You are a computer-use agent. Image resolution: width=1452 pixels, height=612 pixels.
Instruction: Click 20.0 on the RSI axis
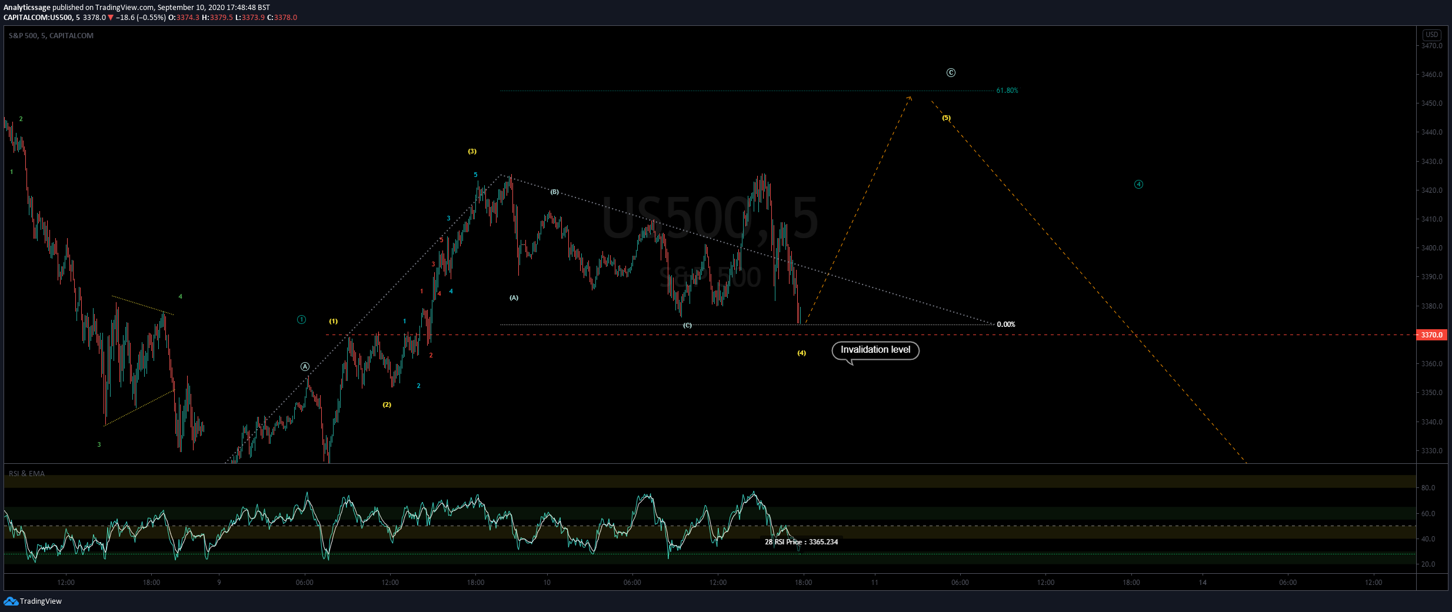(x=1428, y=564)
